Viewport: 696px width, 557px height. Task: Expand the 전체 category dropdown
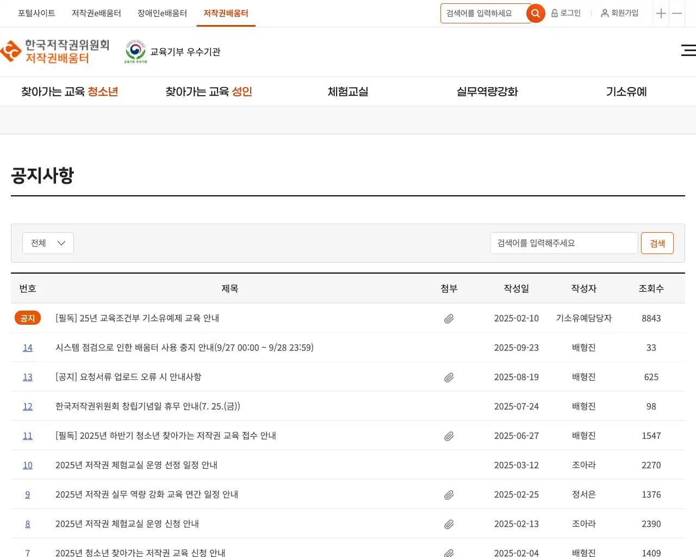[48, 243]
